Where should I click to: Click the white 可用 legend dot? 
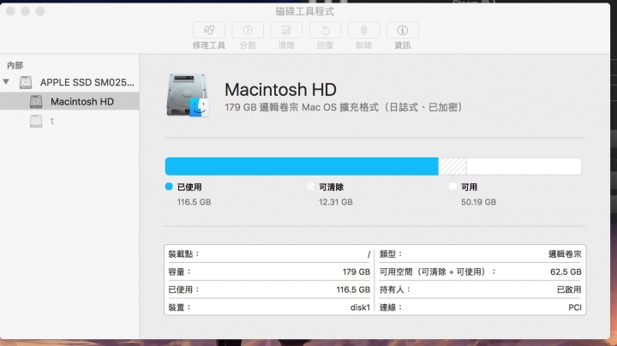pos(452,187)
